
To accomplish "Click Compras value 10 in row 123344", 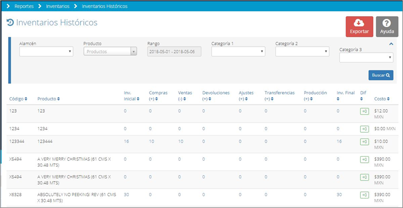I will click(x=151, y=142).
